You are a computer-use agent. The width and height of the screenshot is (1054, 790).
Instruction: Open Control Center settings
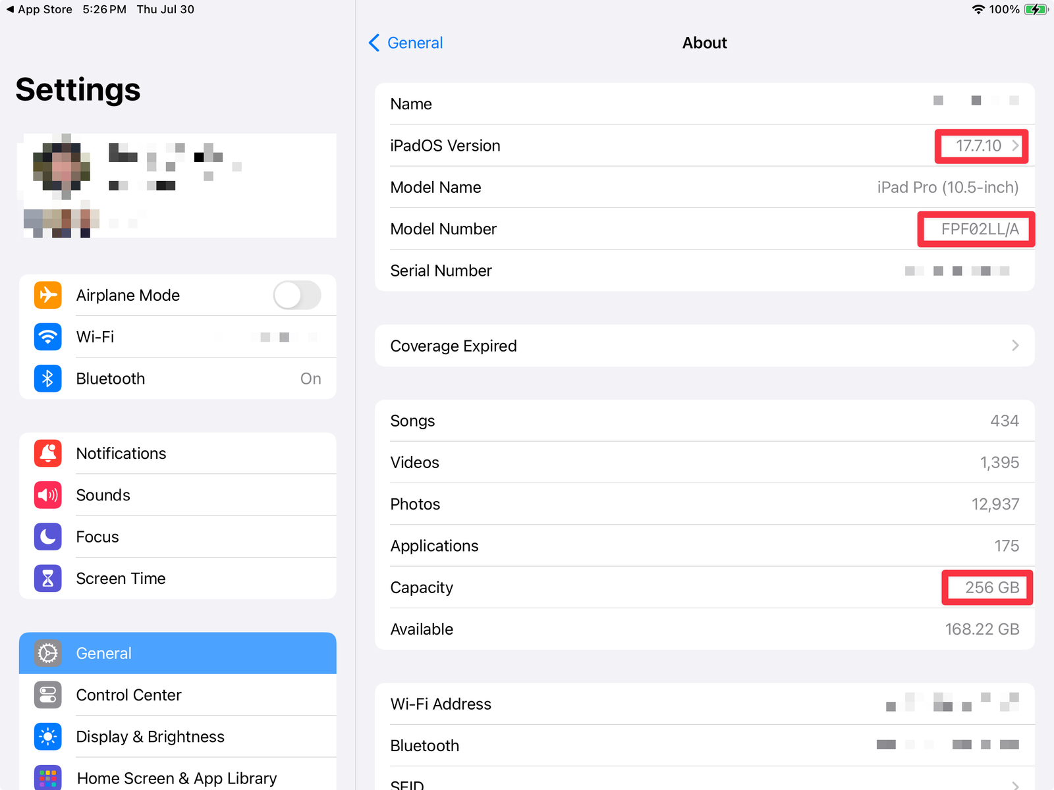coord(178,695)
